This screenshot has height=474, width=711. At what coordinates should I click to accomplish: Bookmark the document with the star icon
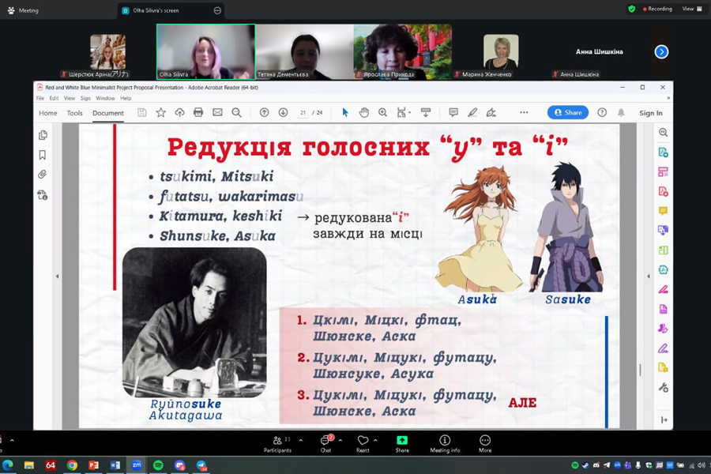(161, 113)
